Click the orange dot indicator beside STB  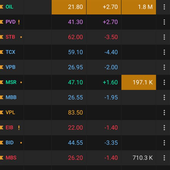[x=21, y=37]
